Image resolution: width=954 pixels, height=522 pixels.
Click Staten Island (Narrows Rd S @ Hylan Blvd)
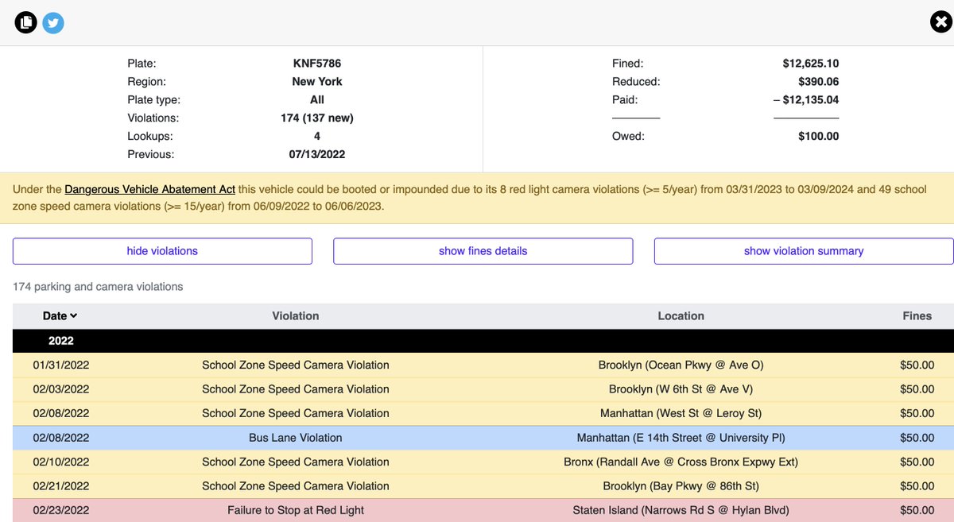(681, 510)
